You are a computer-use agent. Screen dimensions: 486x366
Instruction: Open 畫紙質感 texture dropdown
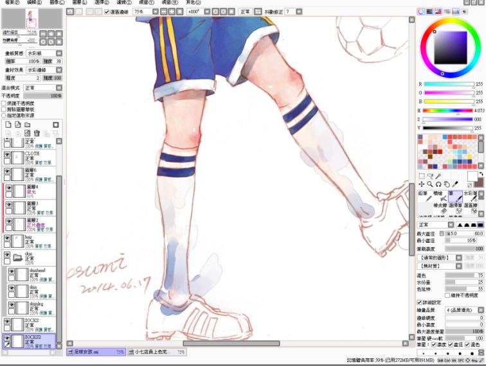[x=59, y=53]
